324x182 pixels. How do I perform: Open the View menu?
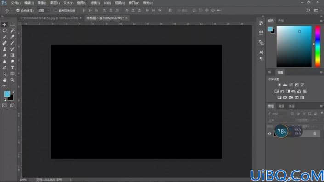(119, 3)
